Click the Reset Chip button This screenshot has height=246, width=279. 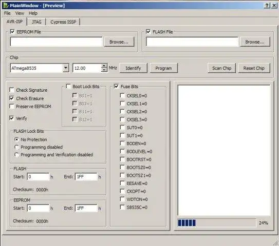[x=254, y=68]
